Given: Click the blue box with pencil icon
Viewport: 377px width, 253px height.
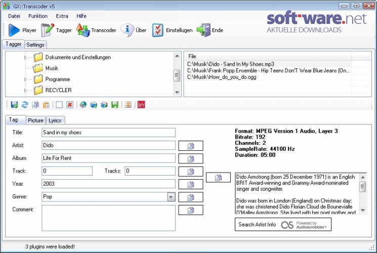Looking at the screenshot, I should pos(104,105).
